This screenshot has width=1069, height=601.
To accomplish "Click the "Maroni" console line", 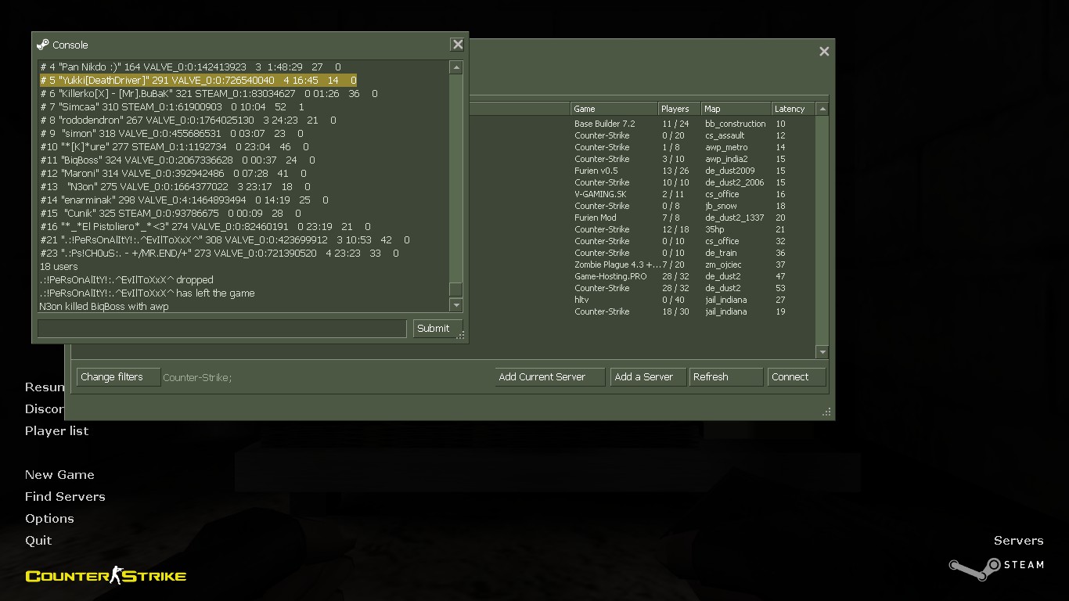I will (x=174, y=174).
